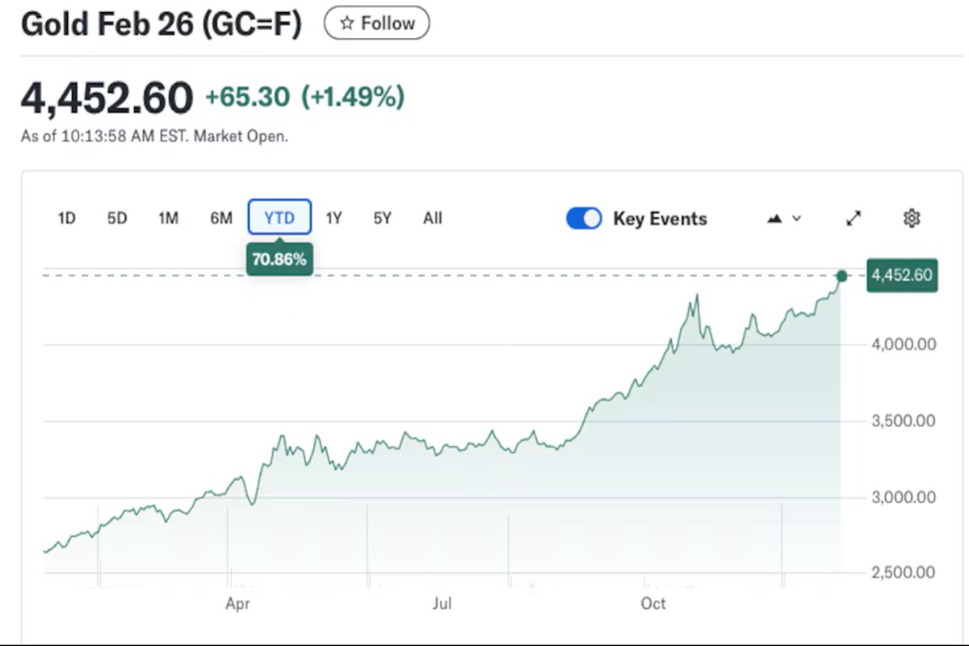The image size is (969, 646).
Task: Click key event marker beside Apr label
Action: click(x=230, y=578)
